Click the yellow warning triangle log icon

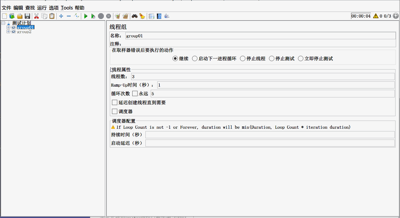tap(376, 16)
